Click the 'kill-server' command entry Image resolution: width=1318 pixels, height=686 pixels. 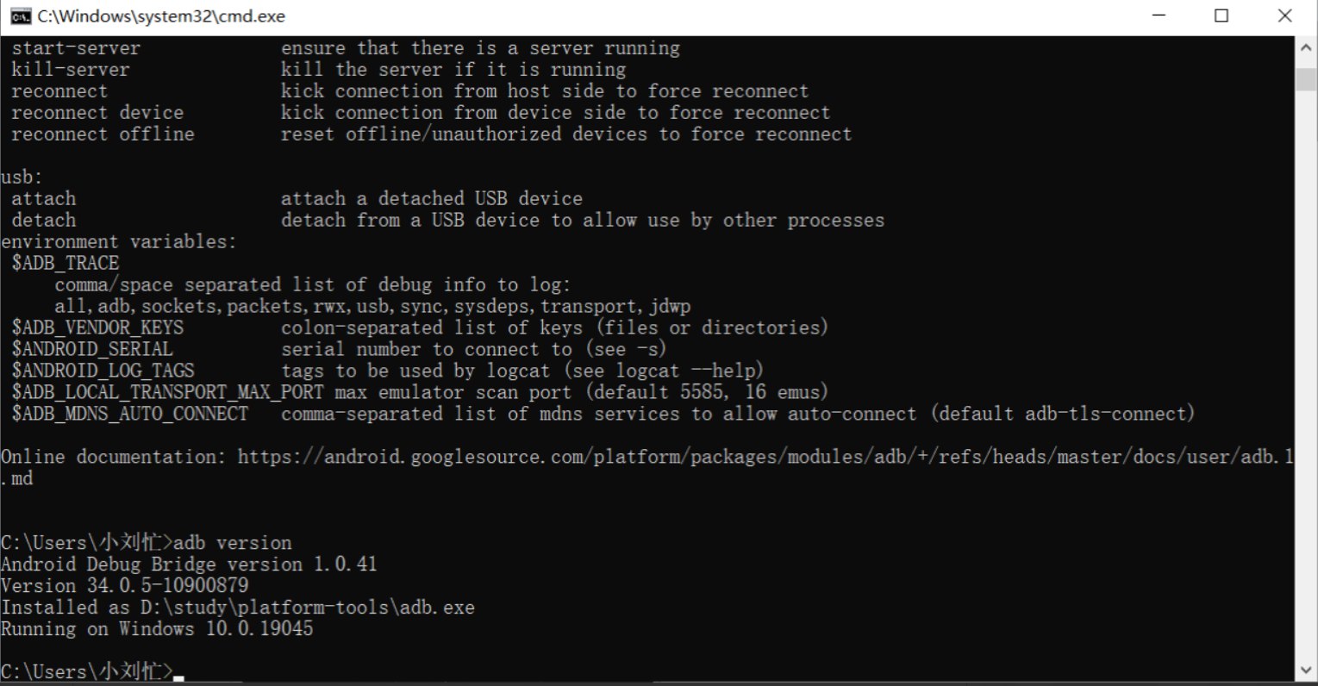71,70
